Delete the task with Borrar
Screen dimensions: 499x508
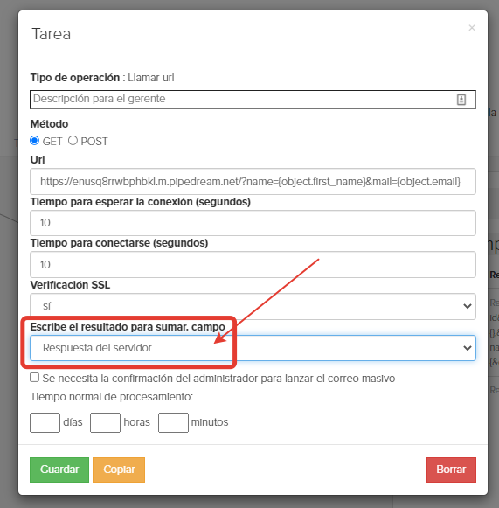[x=451, y=470]
